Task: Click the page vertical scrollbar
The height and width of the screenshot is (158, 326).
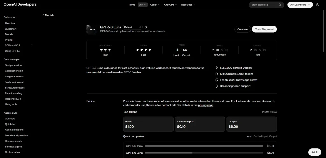Action: click(x=324, y=31)
